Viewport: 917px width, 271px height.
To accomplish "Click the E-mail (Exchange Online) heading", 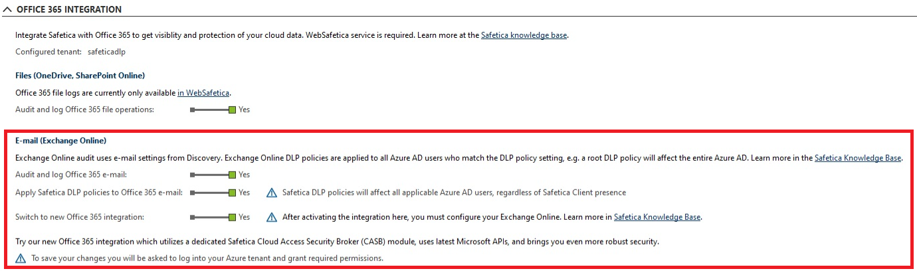I will 60,141.
